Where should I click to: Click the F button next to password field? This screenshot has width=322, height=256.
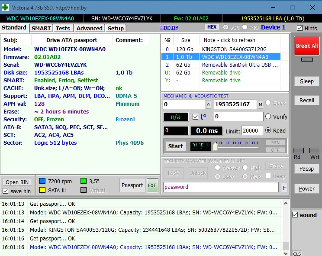tap(284, 188)
